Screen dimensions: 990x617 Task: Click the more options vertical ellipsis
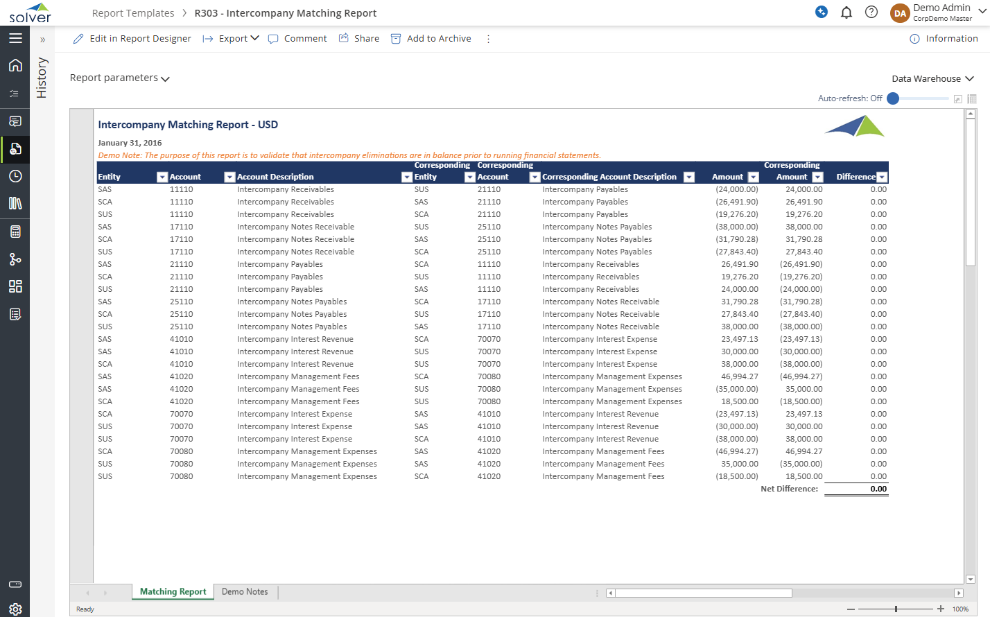[488, 39]
